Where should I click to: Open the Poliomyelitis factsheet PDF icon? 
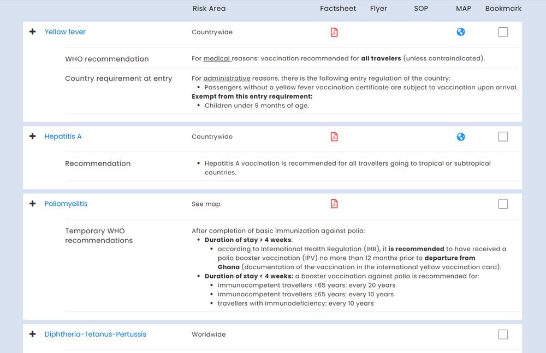(334, 204)
